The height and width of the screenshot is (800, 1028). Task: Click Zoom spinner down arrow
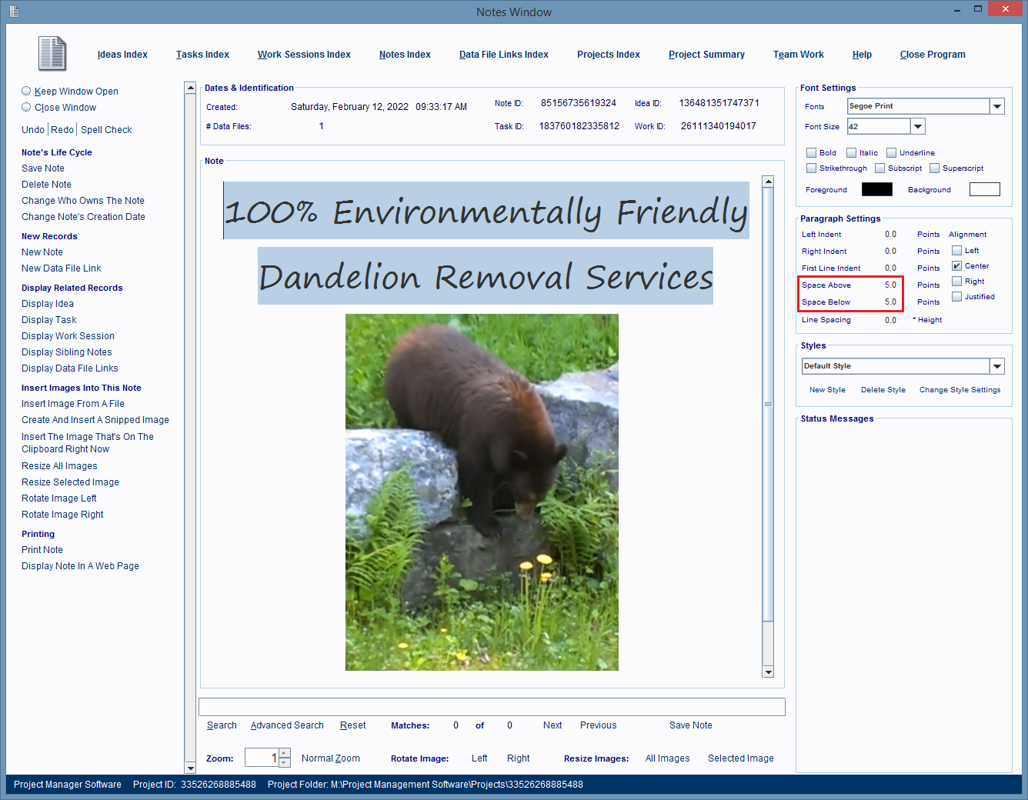(285, 762)
